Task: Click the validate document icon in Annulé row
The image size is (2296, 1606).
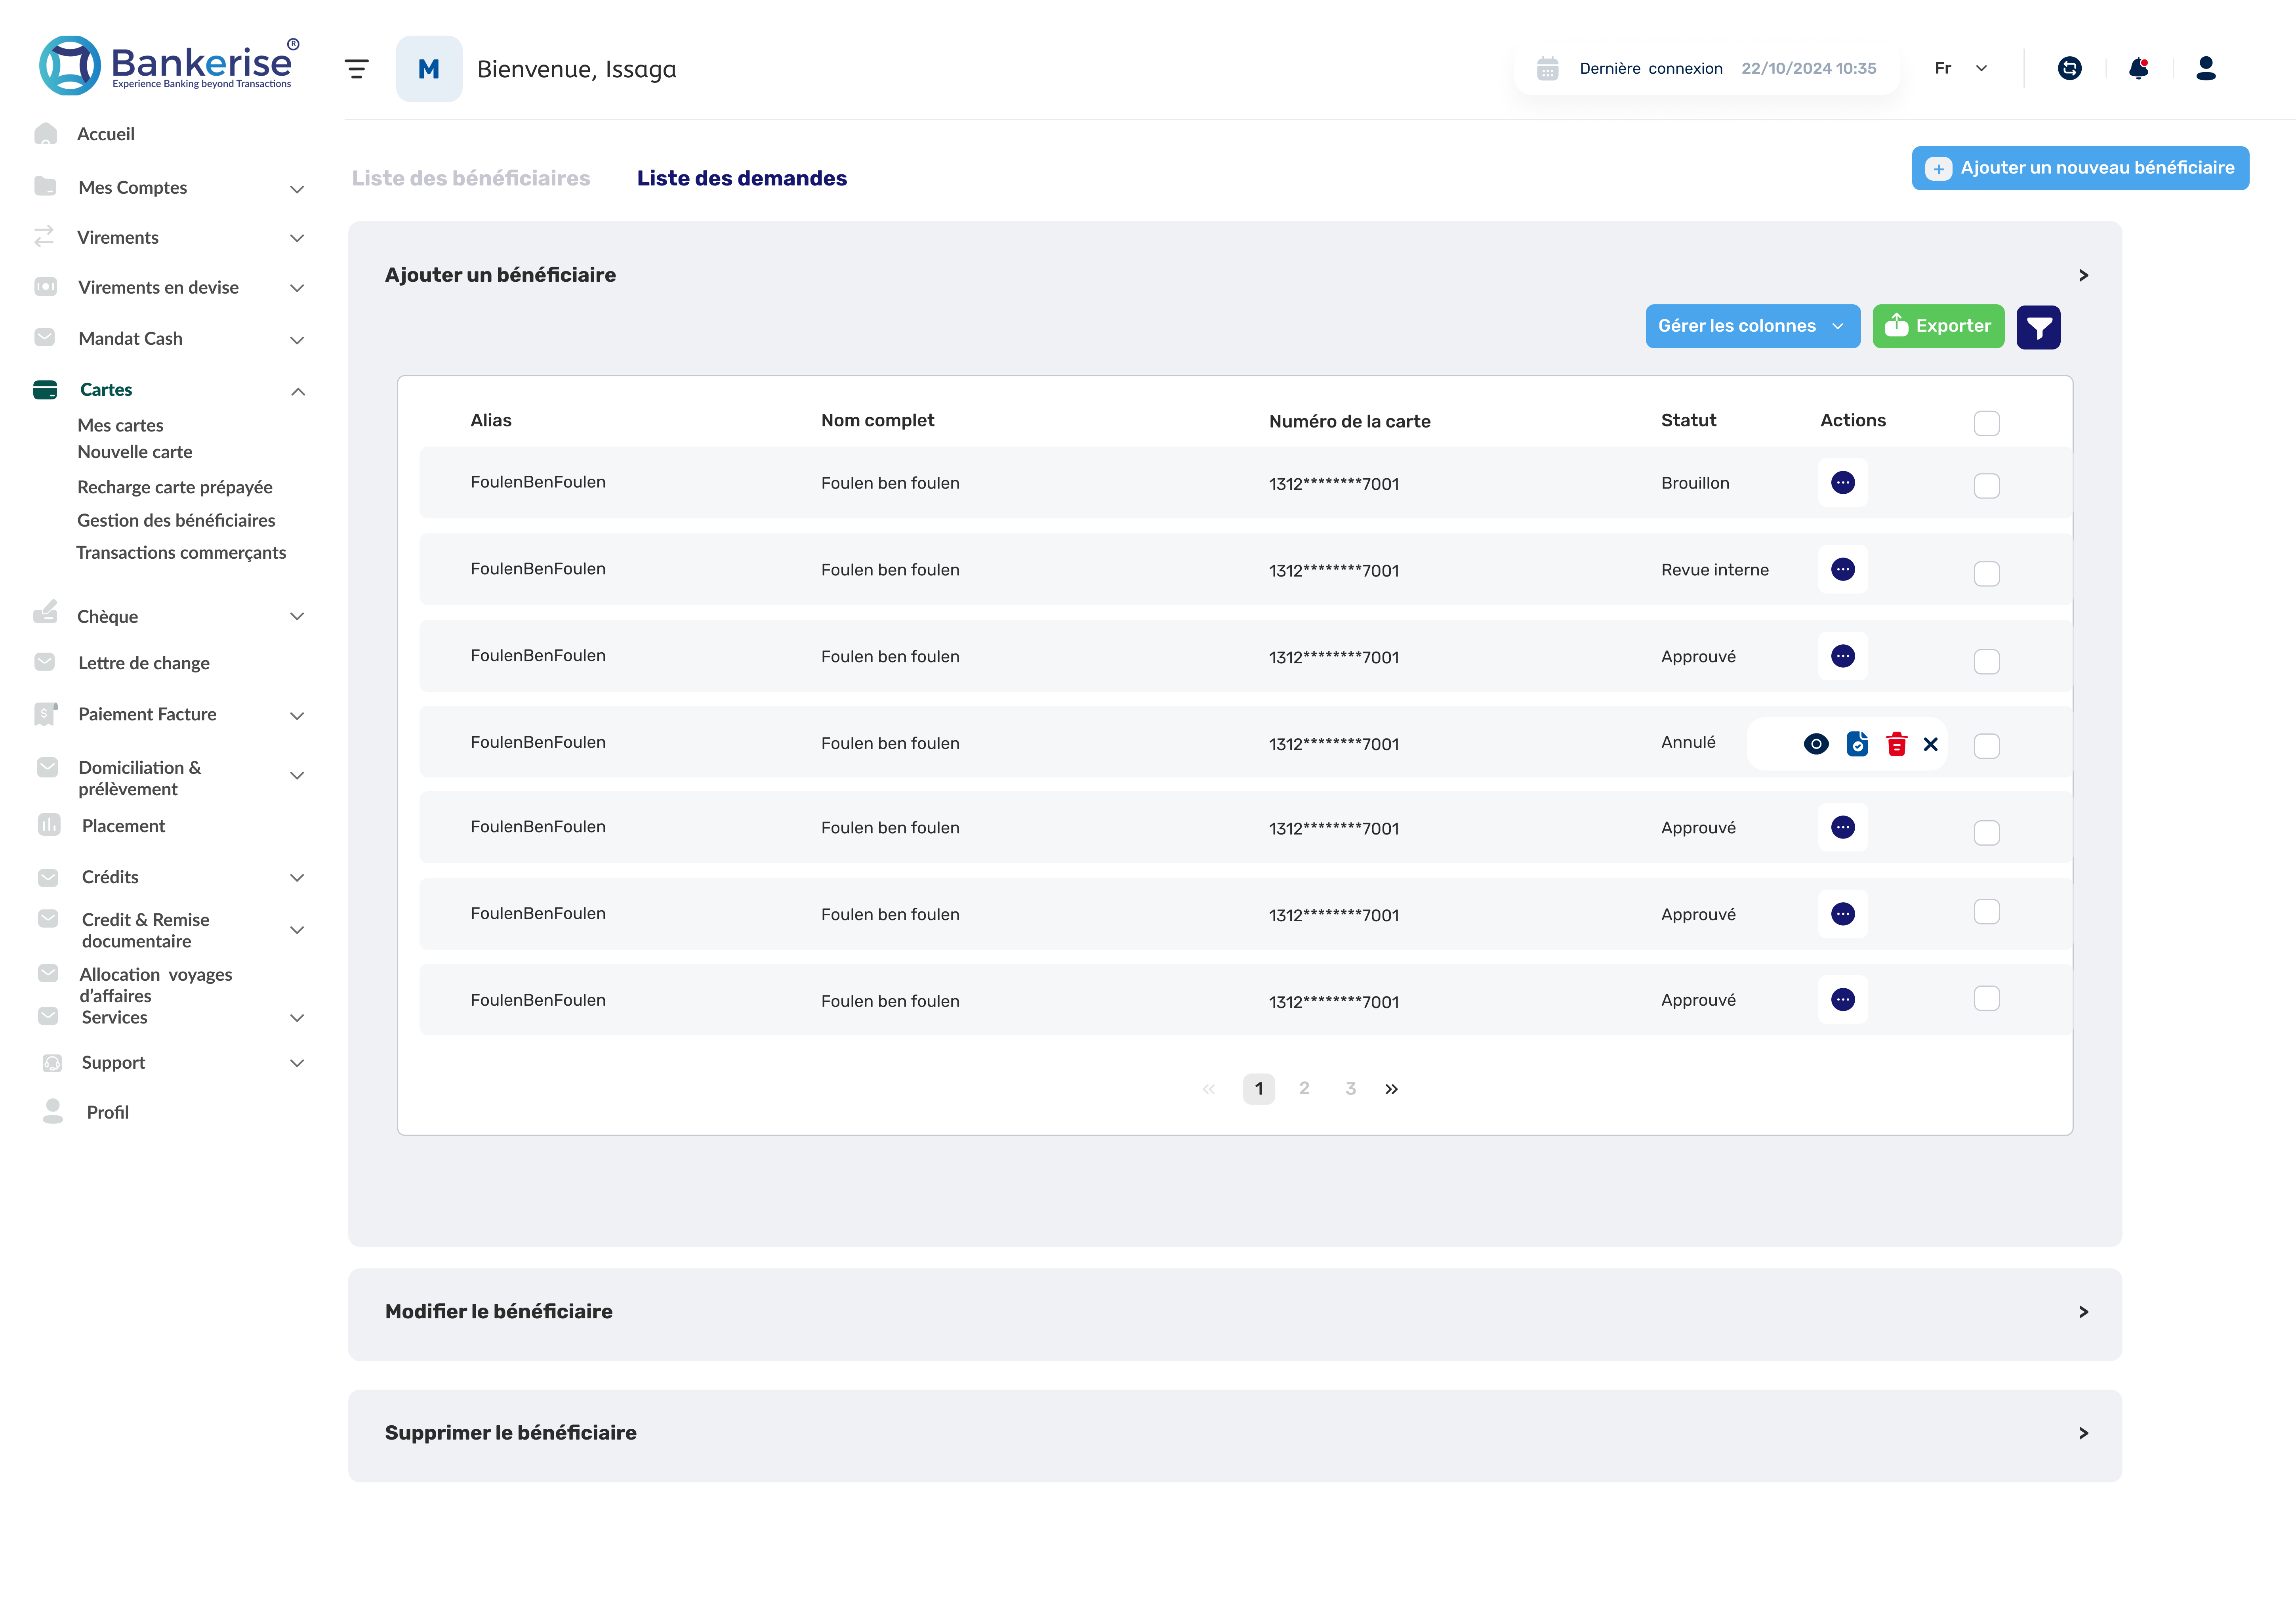Action: (1857, 744)
